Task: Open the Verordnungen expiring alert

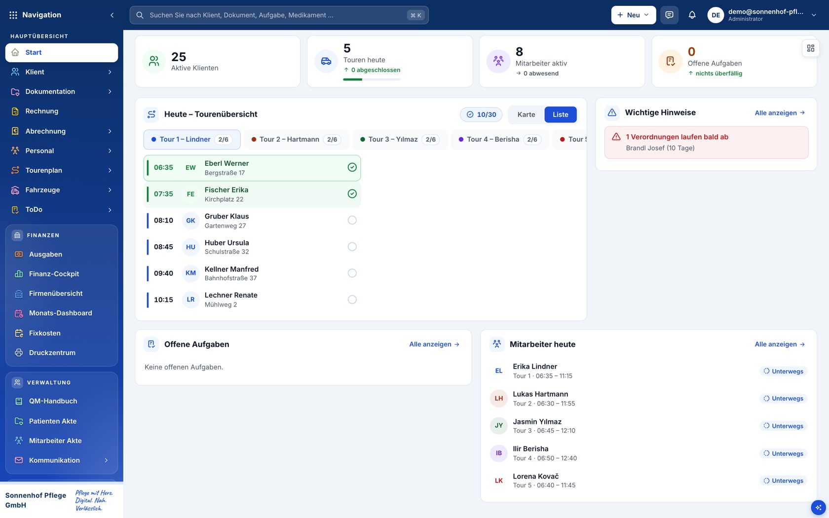Action: [x=706, y=143]
